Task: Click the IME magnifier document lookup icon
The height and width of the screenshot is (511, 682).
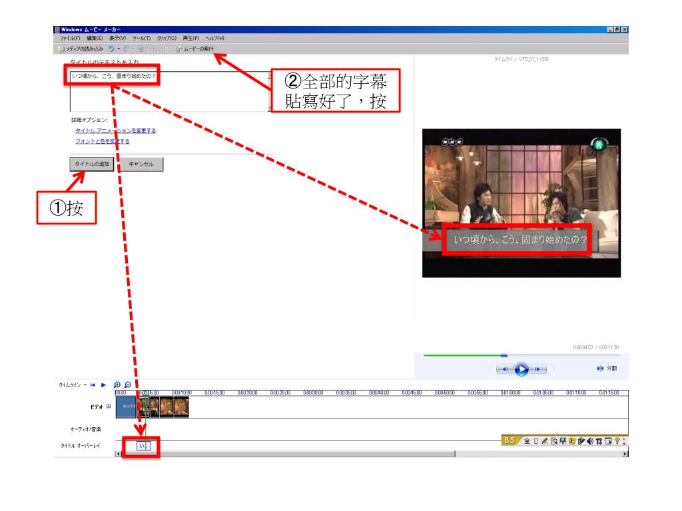Action: coord(553,441)
